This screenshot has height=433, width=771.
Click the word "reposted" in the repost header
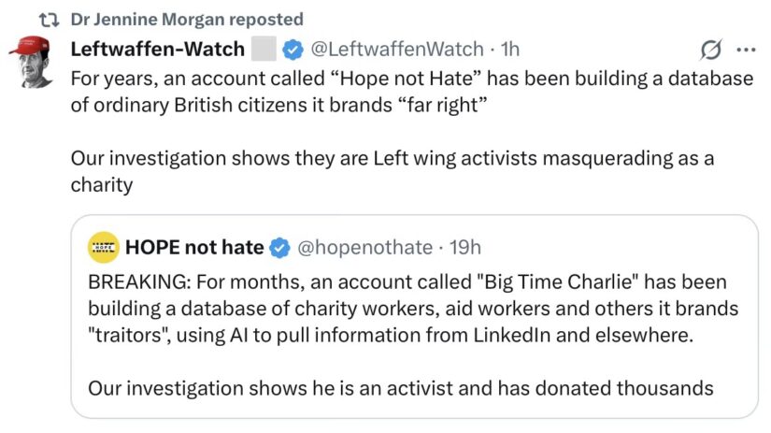click(x=266, y=20)
